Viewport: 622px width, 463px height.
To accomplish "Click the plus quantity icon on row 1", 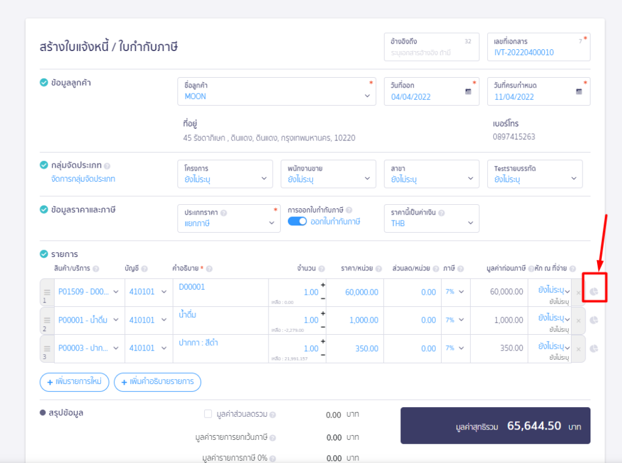I will (323, 285).
